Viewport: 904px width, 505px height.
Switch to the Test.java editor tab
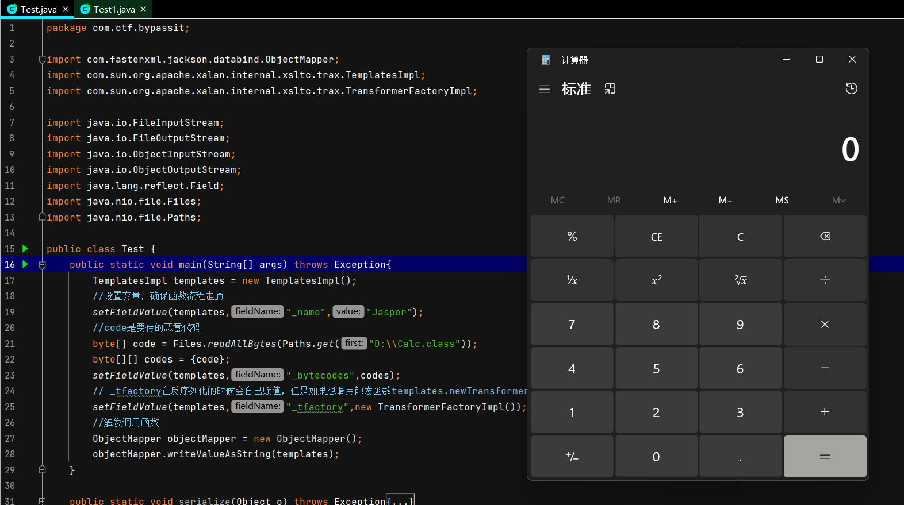[x=39, y=9]
